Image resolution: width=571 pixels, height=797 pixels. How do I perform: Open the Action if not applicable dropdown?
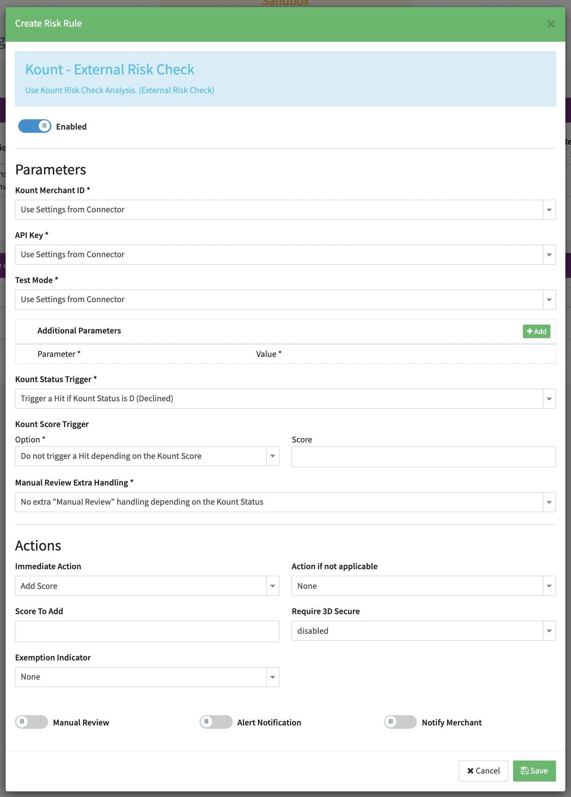(423, 586)
